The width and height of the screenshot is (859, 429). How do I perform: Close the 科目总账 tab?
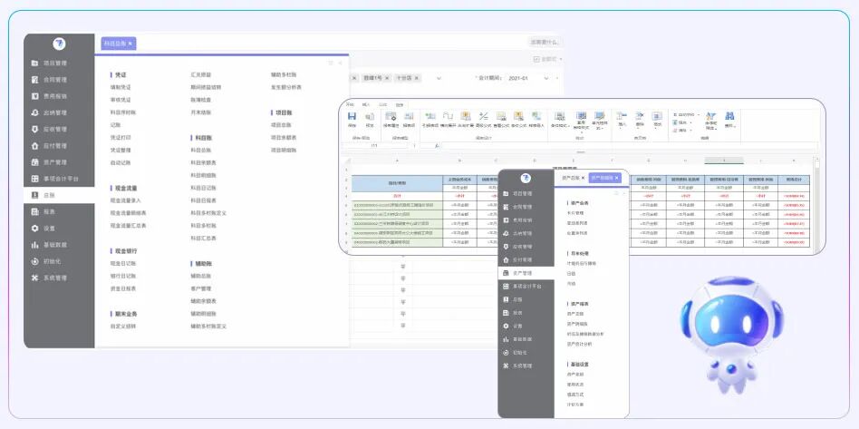130,44
